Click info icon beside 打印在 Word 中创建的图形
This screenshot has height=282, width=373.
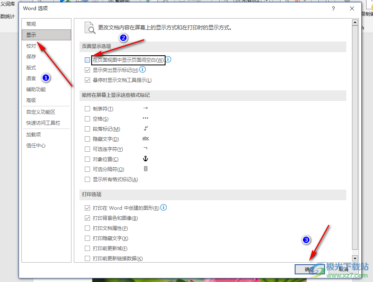(x=163, y=207)
